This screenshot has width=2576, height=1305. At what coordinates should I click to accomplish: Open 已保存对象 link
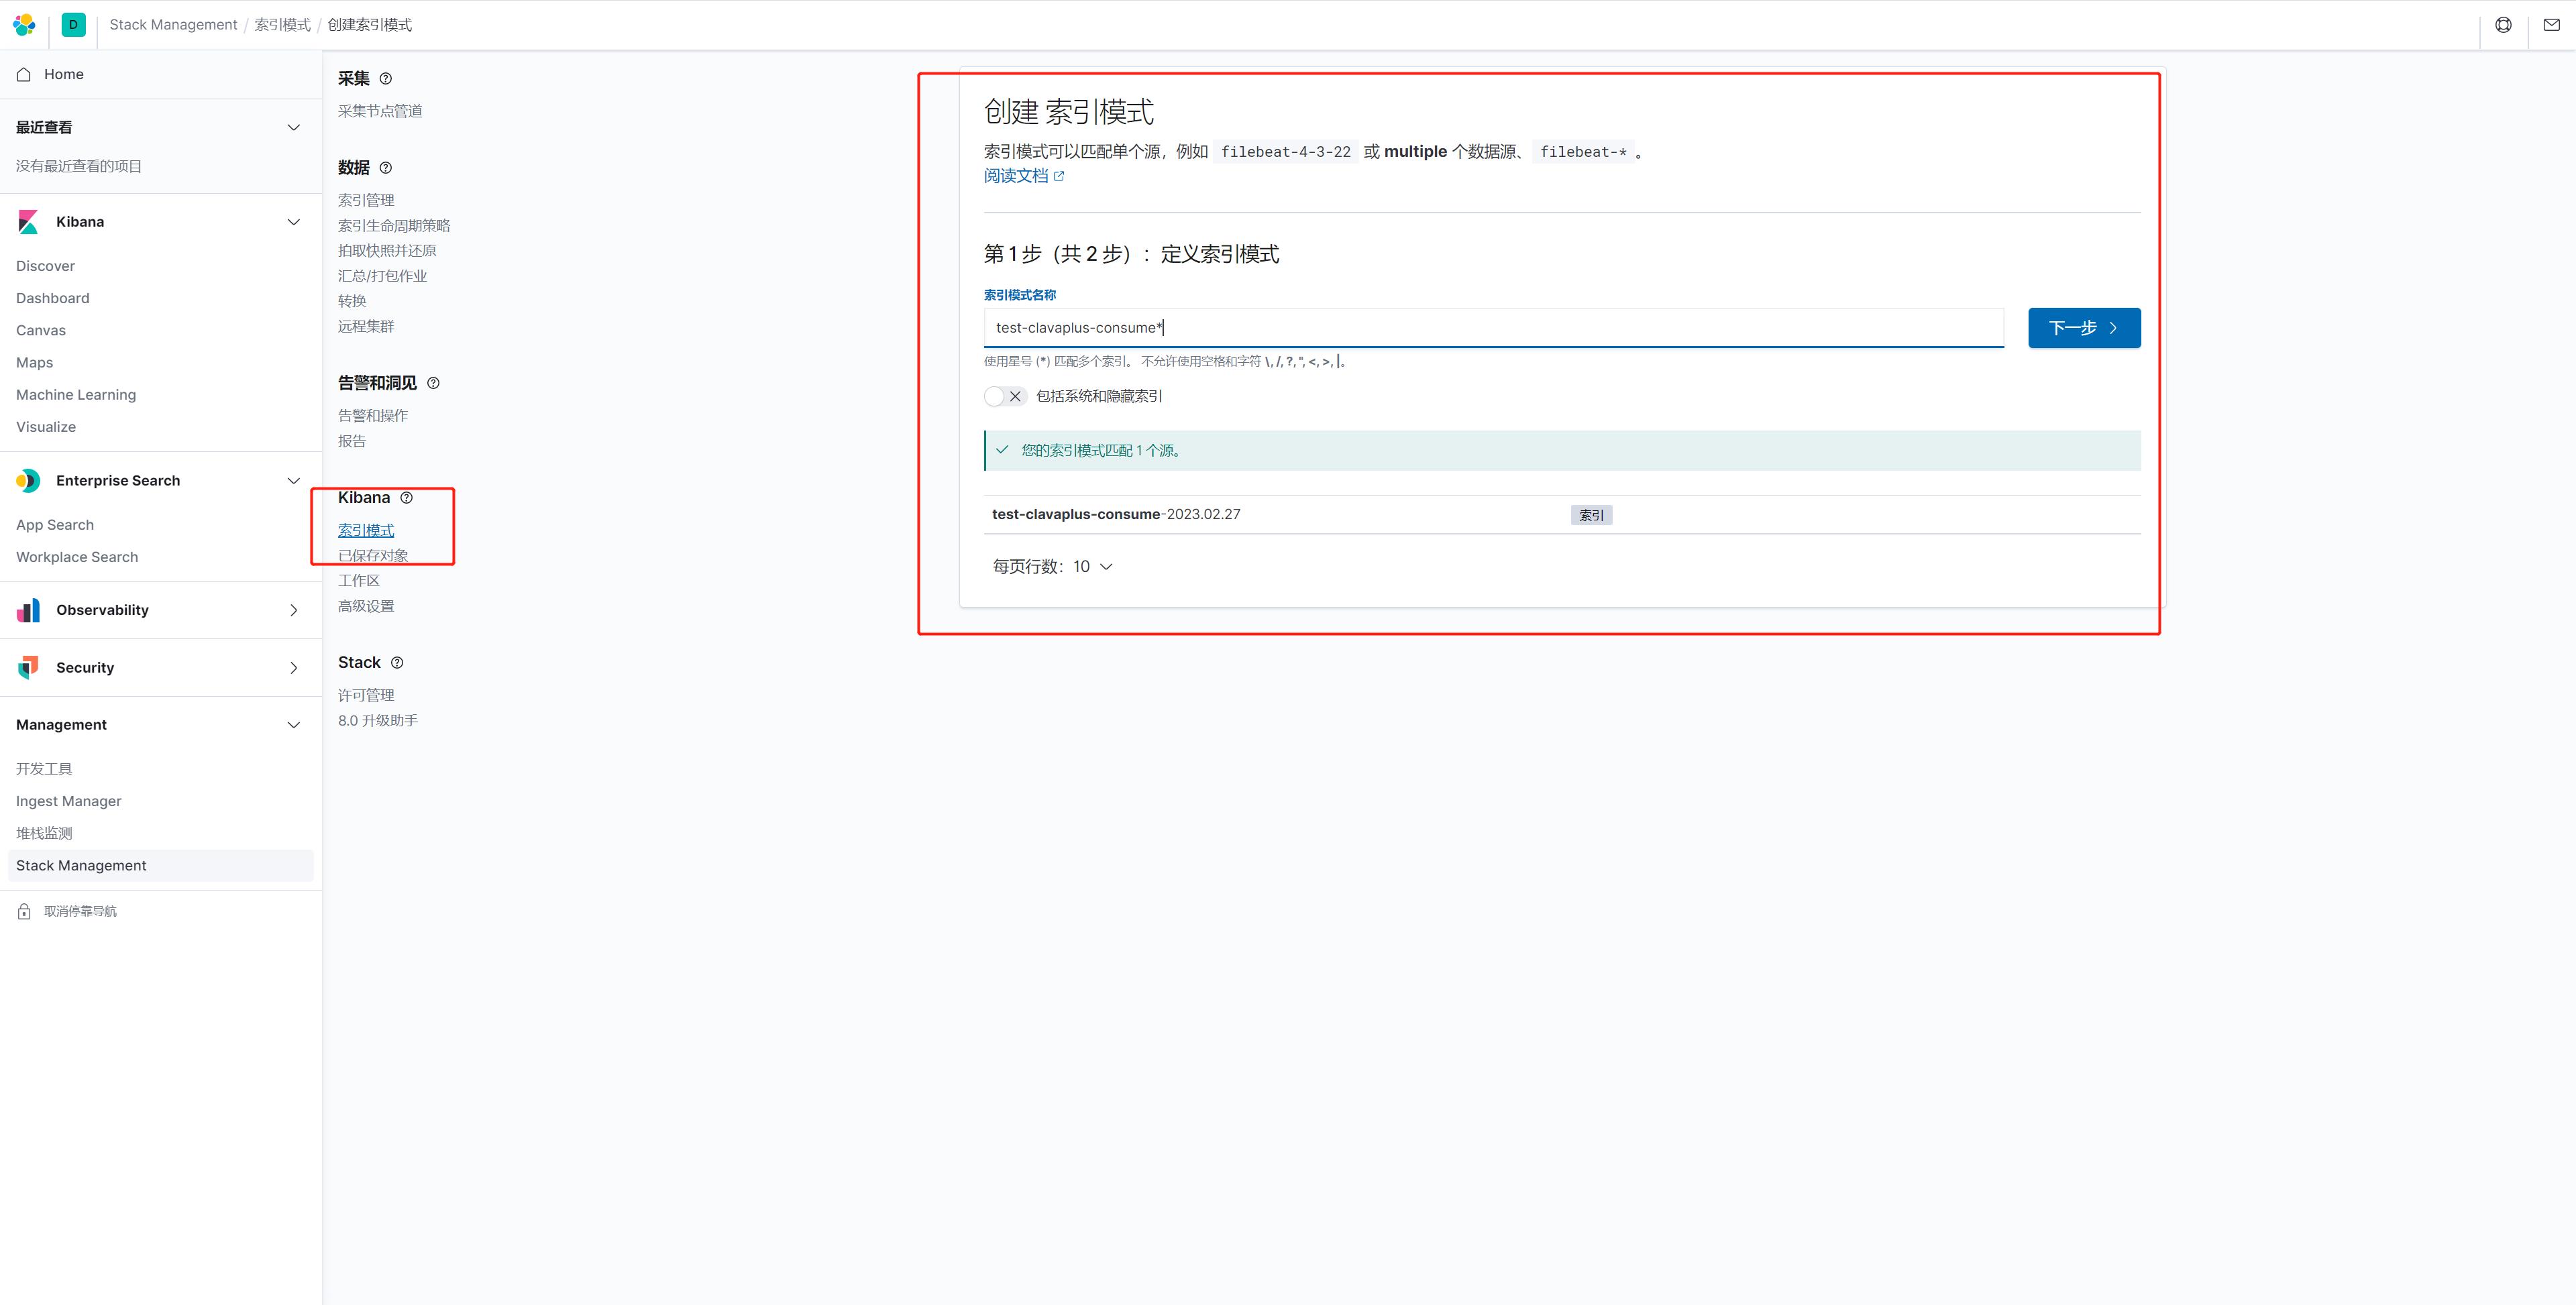(x=373, y=556)
